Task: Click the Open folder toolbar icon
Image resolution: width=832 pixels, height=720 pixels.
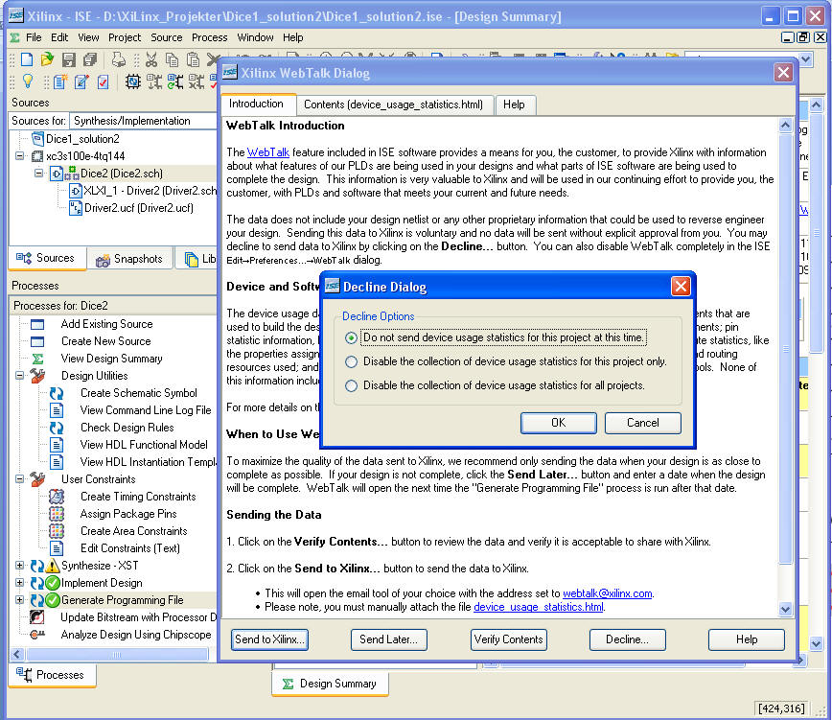Action: point(48,59)
